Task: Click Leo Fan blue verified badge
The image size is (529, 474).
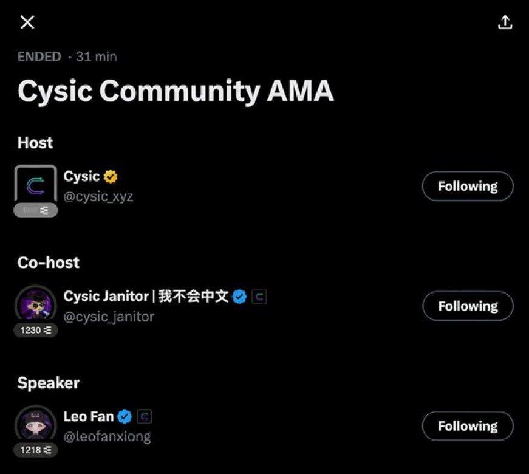Action: [125, 416]
